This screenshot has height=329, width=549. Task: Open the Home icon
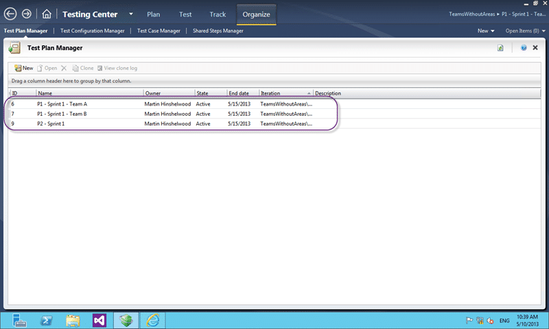(47, 14)
